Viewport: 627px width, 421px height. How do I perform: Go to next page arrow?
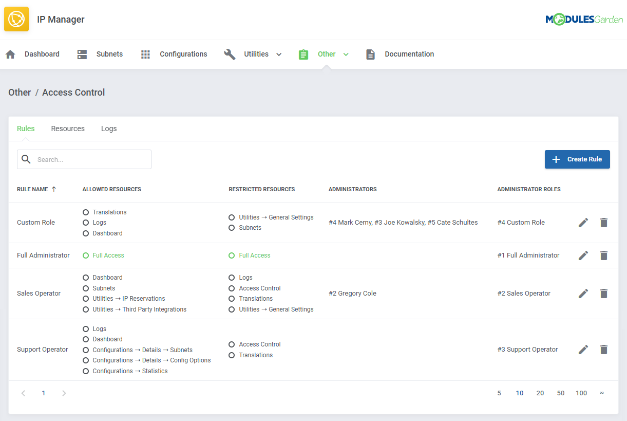(x=64, y=393)
